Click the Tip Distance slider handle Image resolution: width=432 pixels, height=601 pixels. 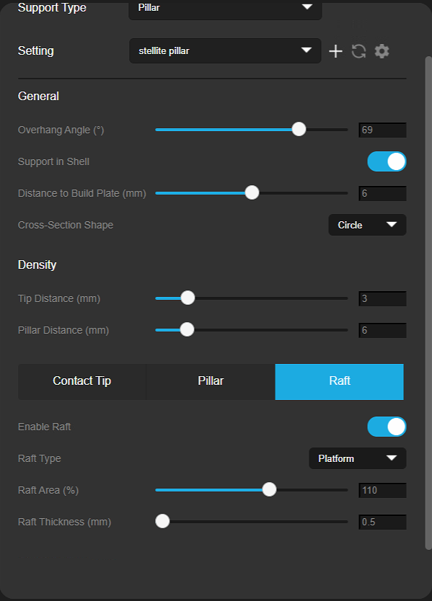[x=188, y=298]
